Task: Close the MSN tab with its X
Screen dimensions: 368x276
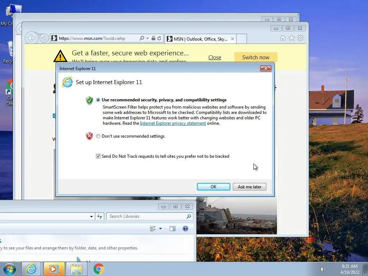Action: pos(233,39)
